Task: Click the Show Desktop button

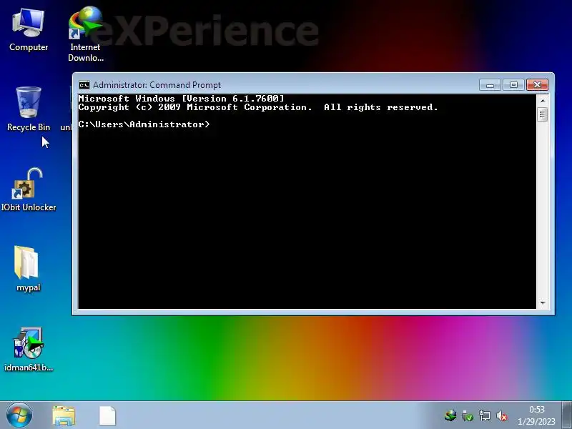Action: click(566, 415)
